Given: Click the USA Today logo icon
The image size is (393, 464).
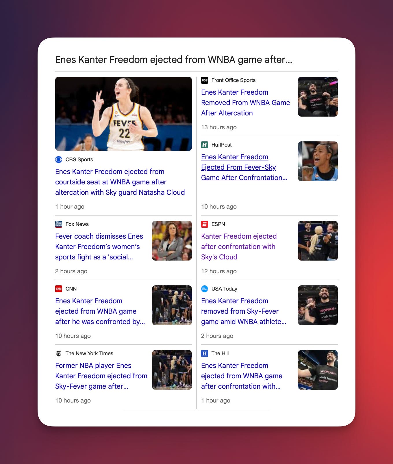Looking at the screenshot, I should tap(205, 289).
